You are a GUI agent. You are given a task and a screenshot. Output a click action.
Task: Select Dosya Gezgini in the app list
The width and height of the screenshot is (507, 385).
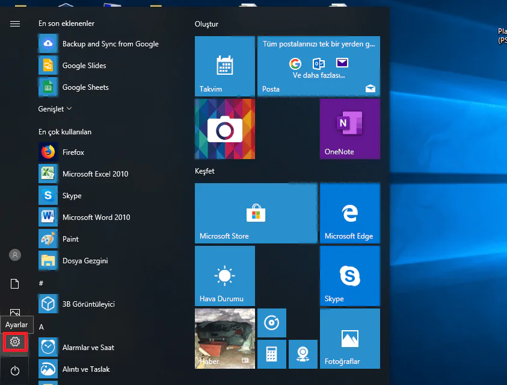pos(84,261)
